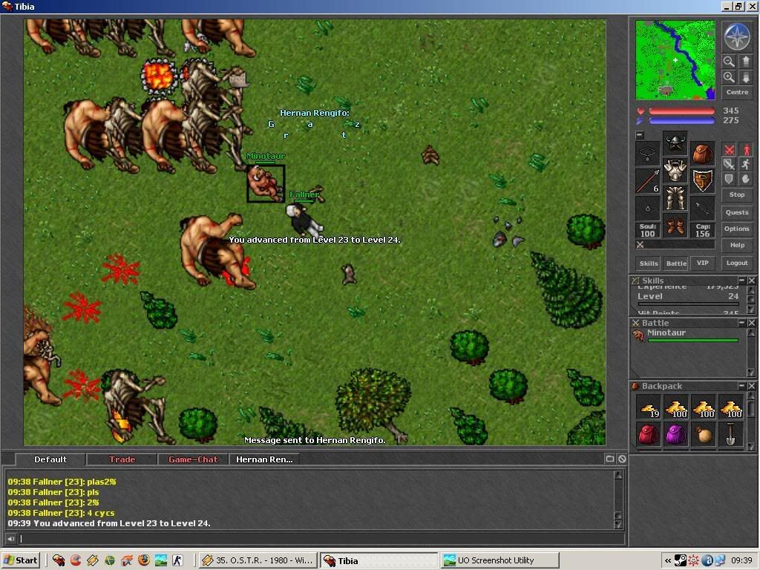760x570 pixels.
Task: Click the Minotaur creature in game
Action: tap(265, 183)
